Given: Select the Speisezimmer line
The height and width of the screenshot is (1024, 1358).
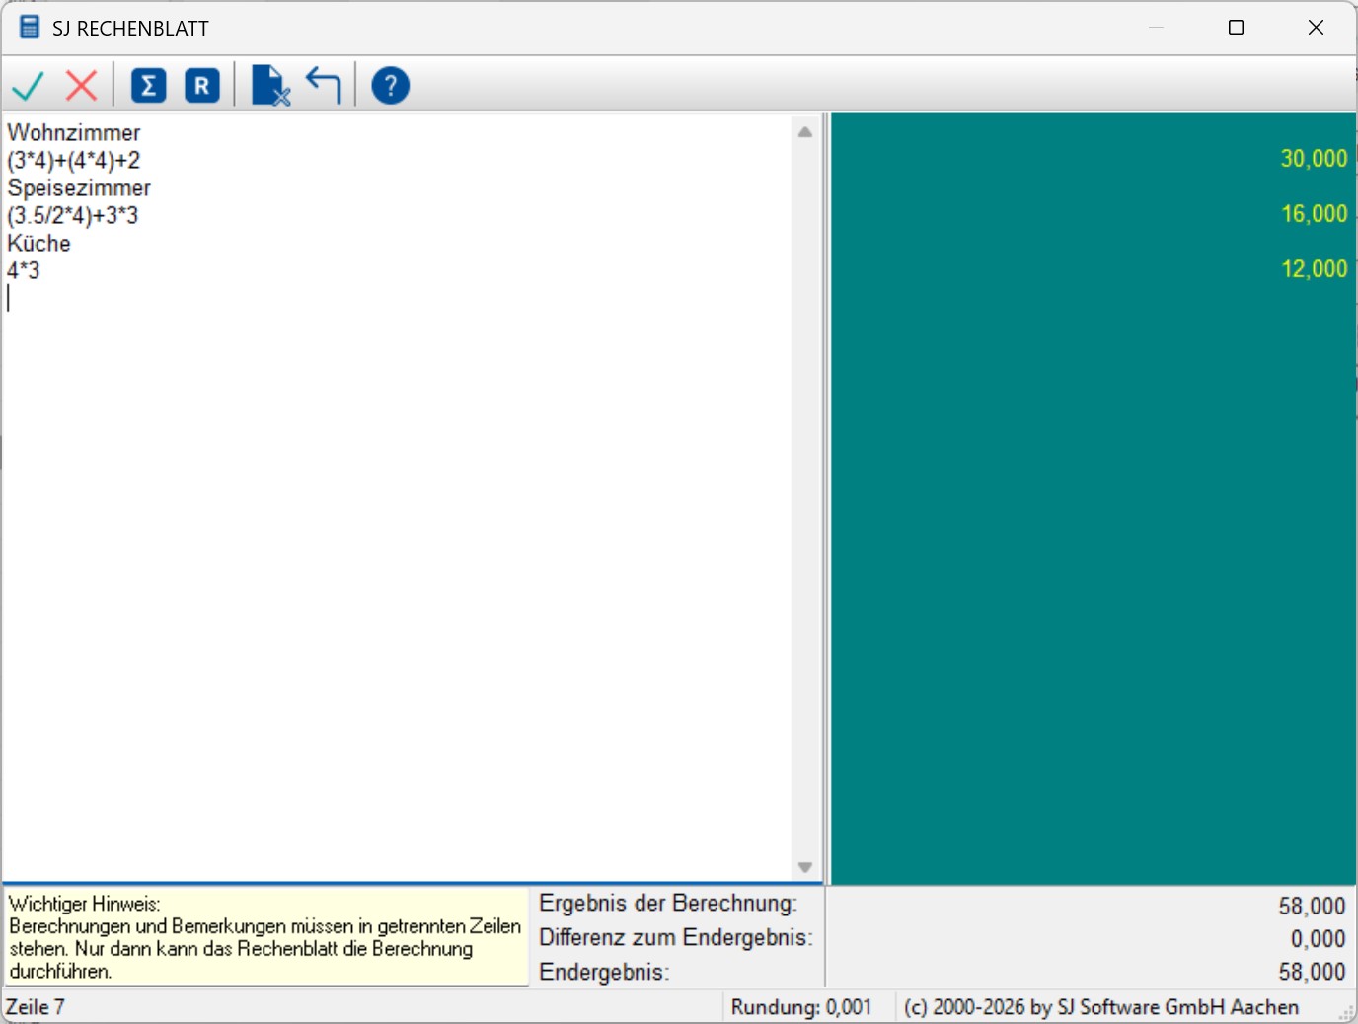Looking at the screenshot, I should [x=79, y=187].
